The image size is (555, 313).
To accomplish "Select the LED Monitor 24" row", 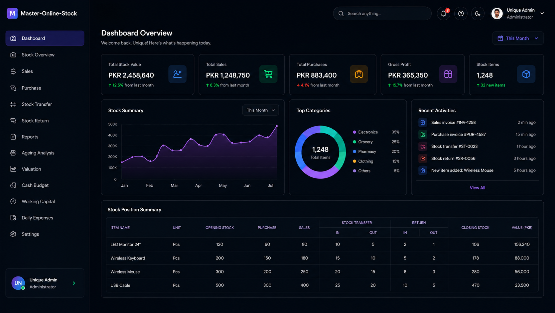I will pos(322,244).
